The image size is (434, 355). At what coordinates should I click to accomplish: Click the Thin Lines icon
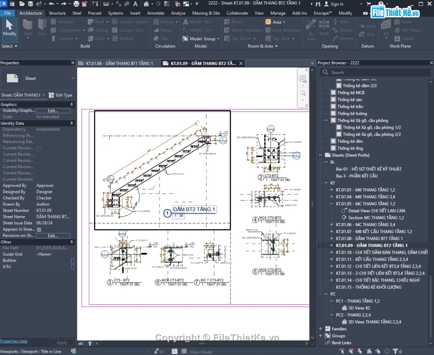[167, 4]
